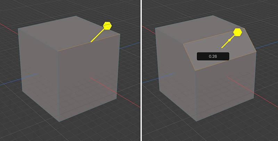Select the highlighted top edge of the left cube
This screenshot has height=141, width=278.
pyautogui.click(x=89, y=43)
